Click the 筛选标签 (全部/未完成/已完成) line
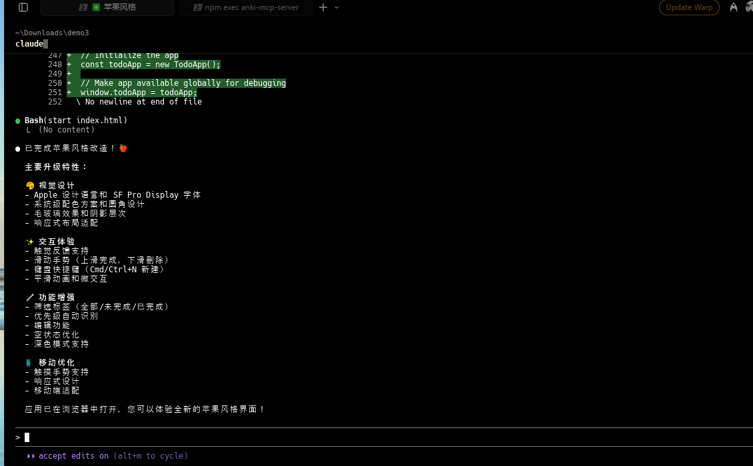 [x=99, y=307]
